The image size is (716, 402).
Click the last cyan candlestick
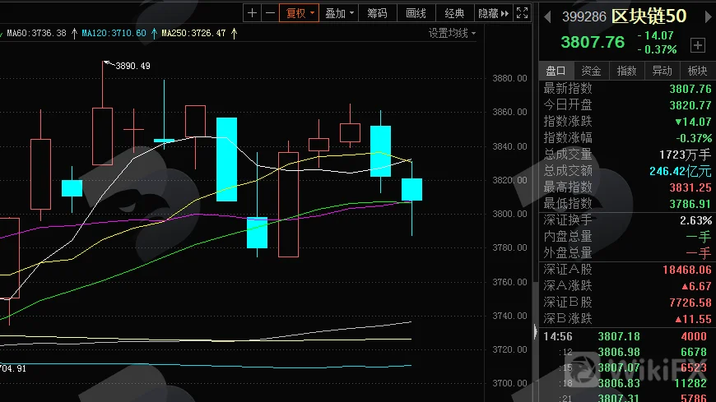tap(411, 189)
